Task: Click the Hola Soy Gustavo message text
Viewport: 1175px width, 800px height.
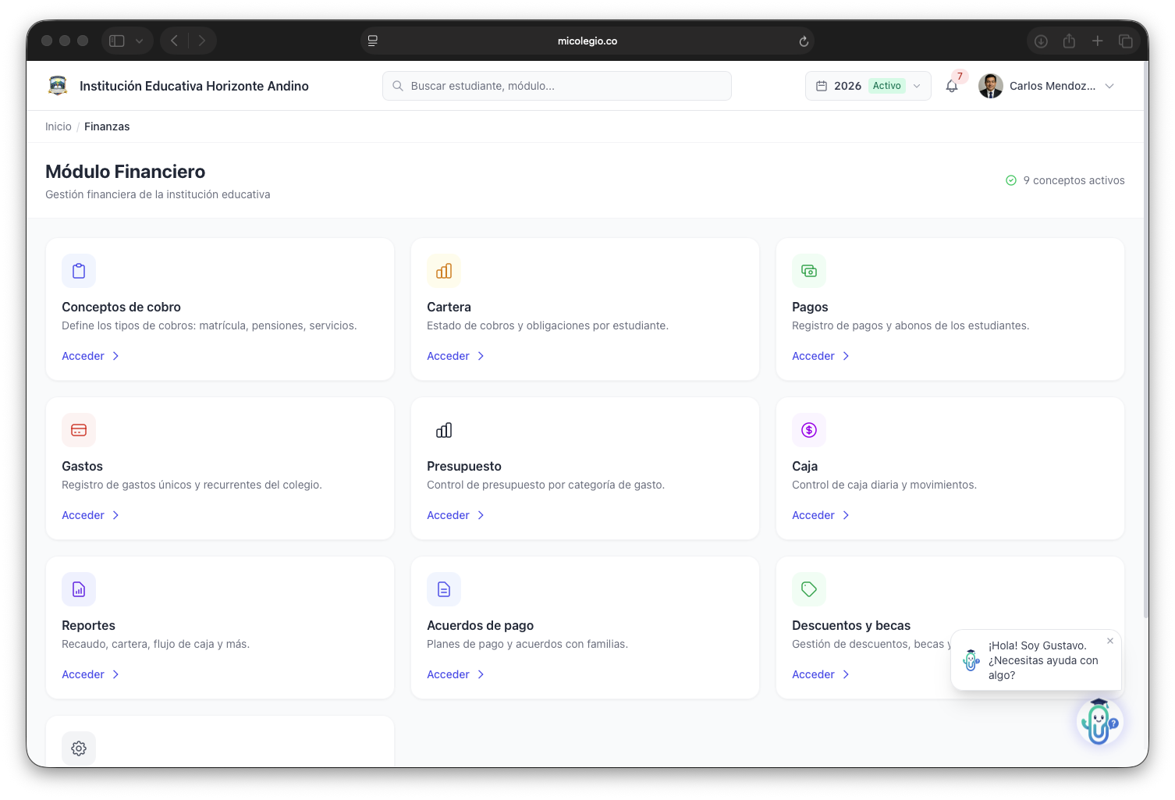Action: (x=1043, y=660)
